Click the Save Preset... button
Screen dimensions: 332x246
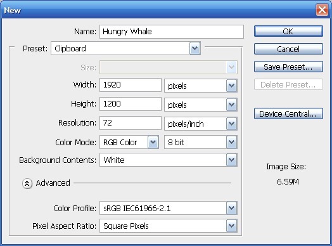pyautogui.click(x=288, y=67)
